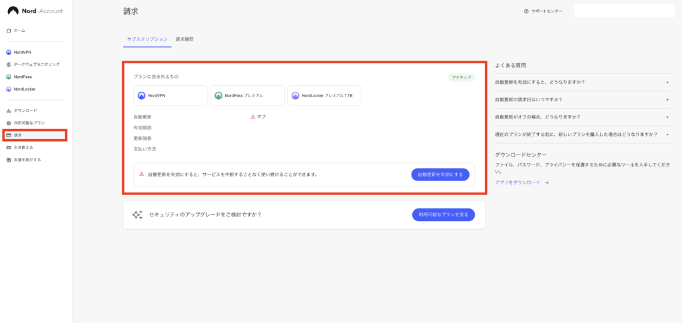Image resolution: width=682 pixels, height=323 pixels.
Task: Click the プランに含まれるもの heading
Action: point(156,77)
